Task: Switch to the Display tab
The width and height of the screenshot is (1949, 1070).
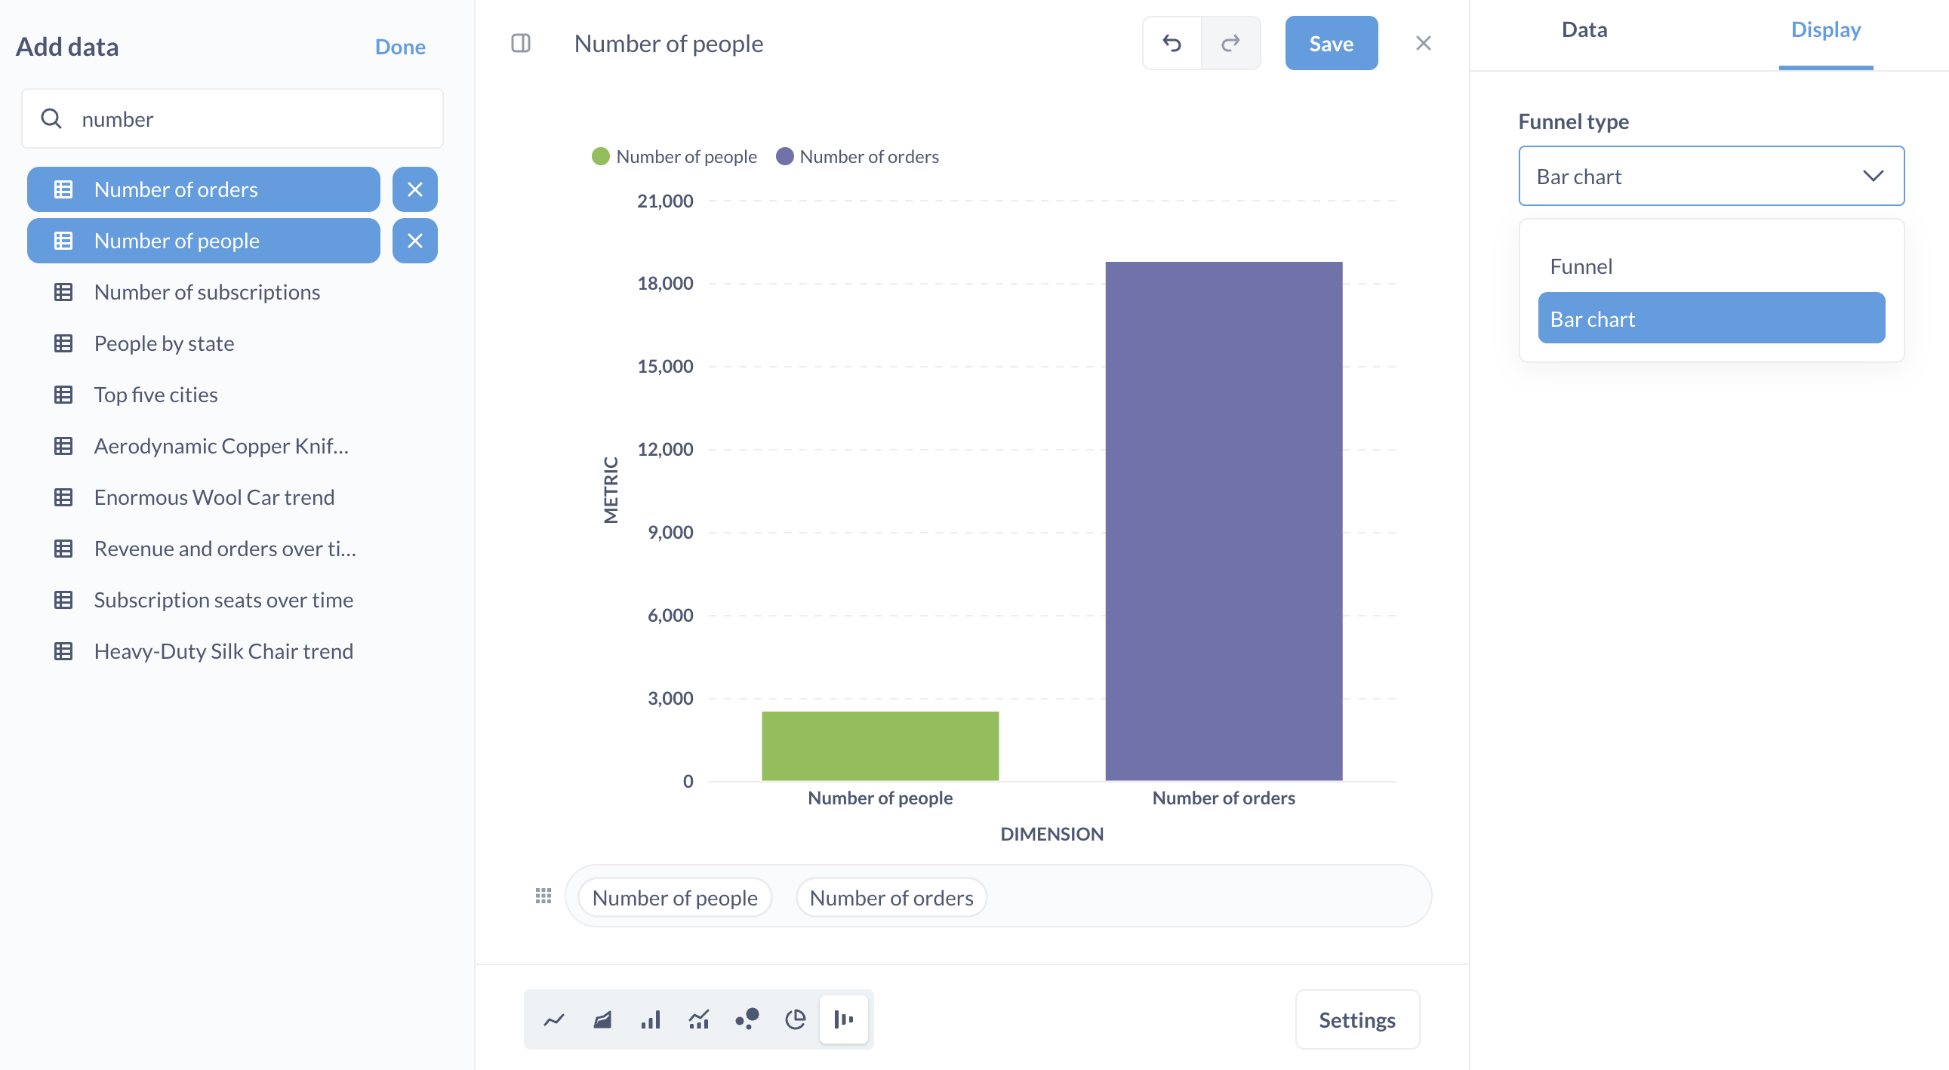Action: 1826,29
